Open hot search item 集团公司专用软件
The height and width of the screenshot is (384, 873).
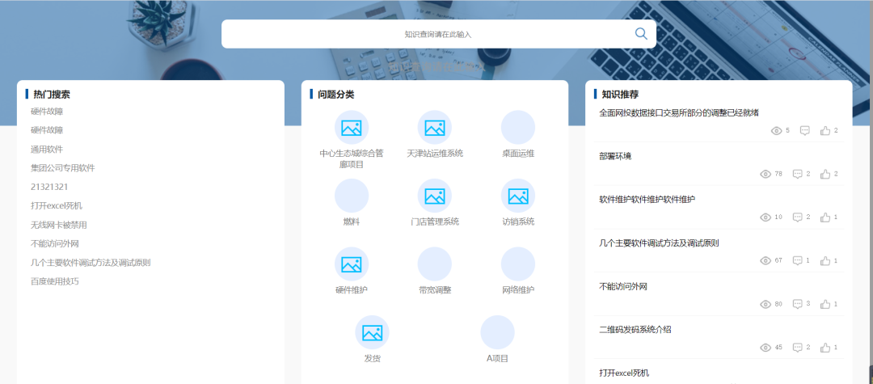tap(63, 168)
